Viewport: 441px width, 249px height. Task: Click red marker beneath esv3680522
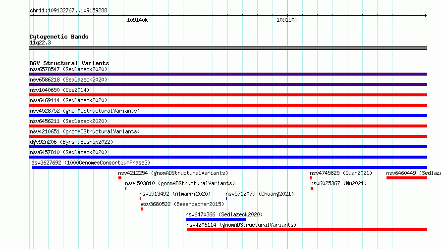(x=142, y=209)
